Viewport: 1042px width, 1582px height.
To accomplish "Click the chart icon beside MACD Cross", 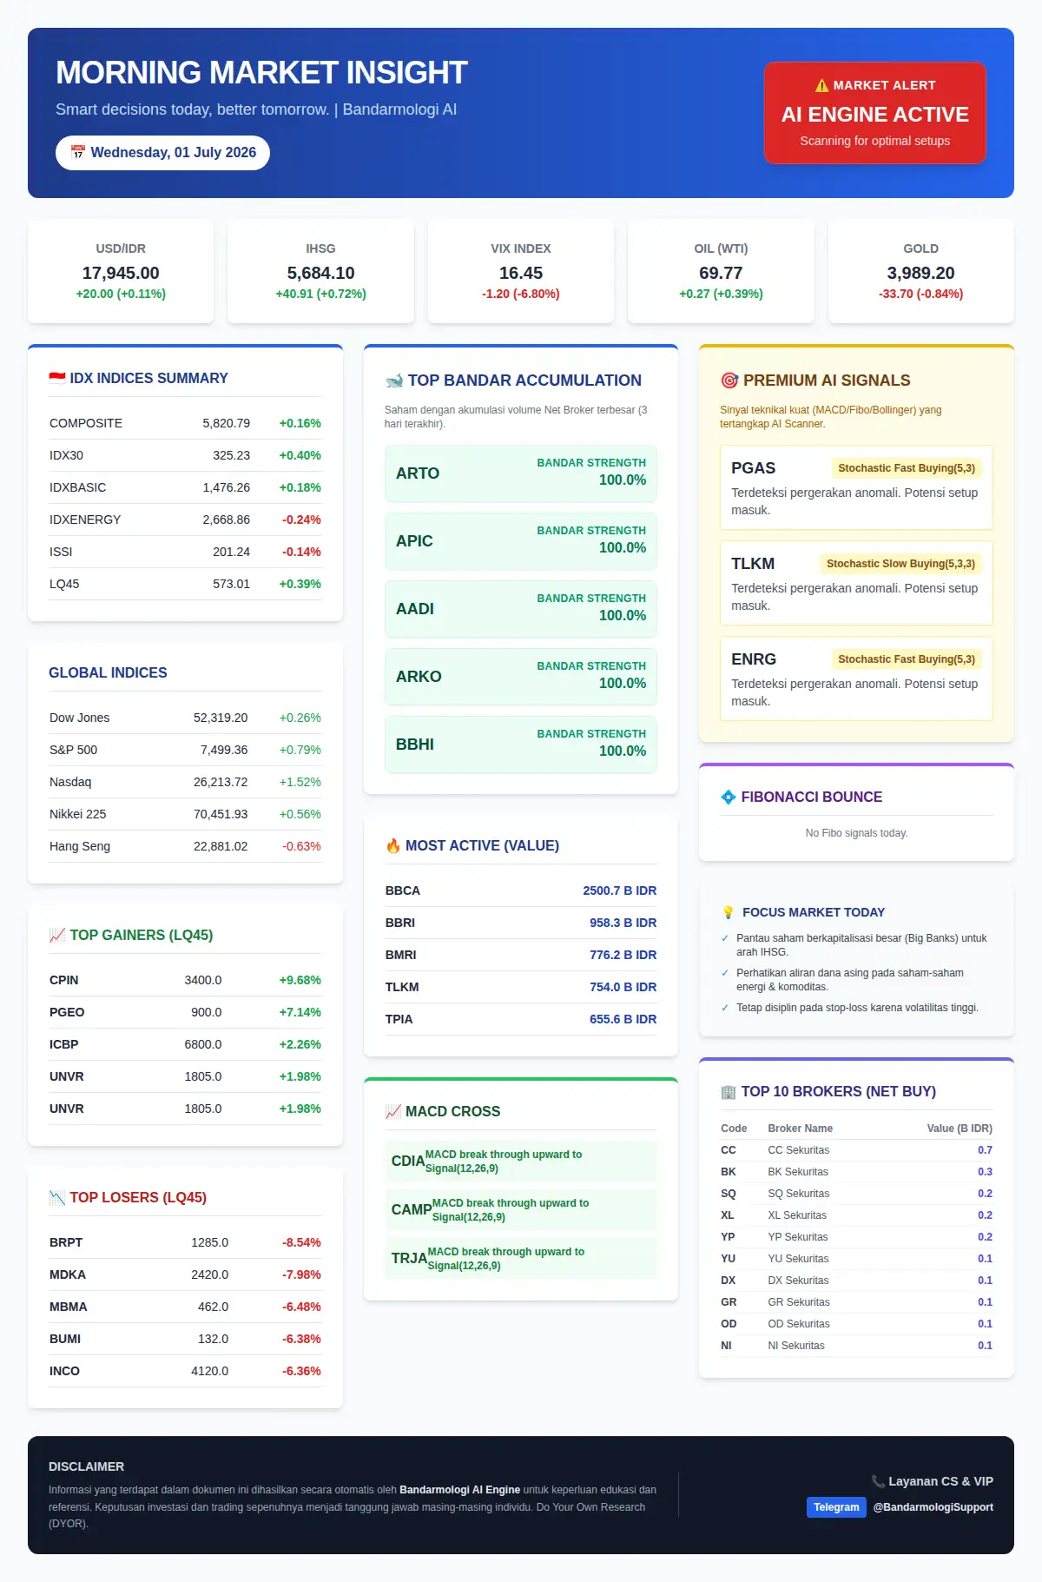I will (x=393, y=1111).
